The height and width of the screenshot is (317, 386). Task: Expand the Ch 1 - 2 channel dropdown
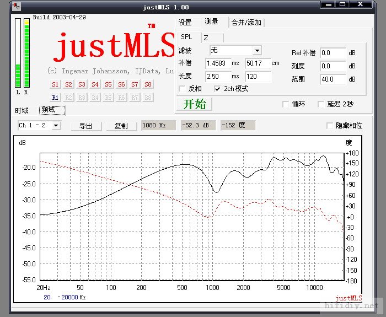pos(56,126)
